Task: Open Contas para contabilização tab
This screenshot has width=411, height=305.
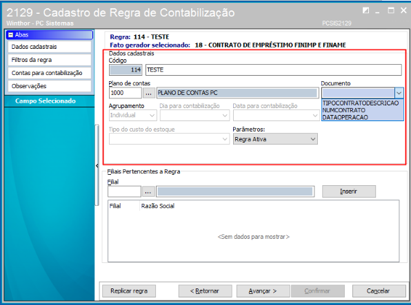Action: tap(49, 73)
